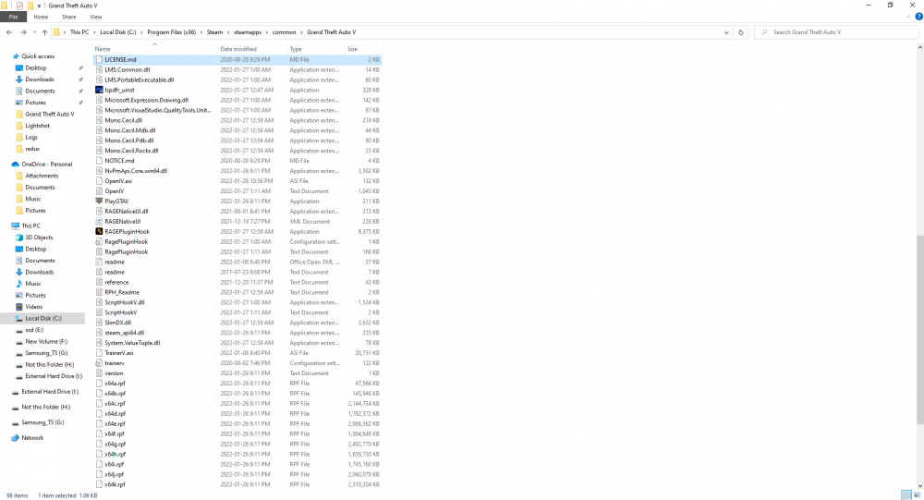Select ssd (E:) drive in sidebar
Screen dimensions: 924x500
33,330
